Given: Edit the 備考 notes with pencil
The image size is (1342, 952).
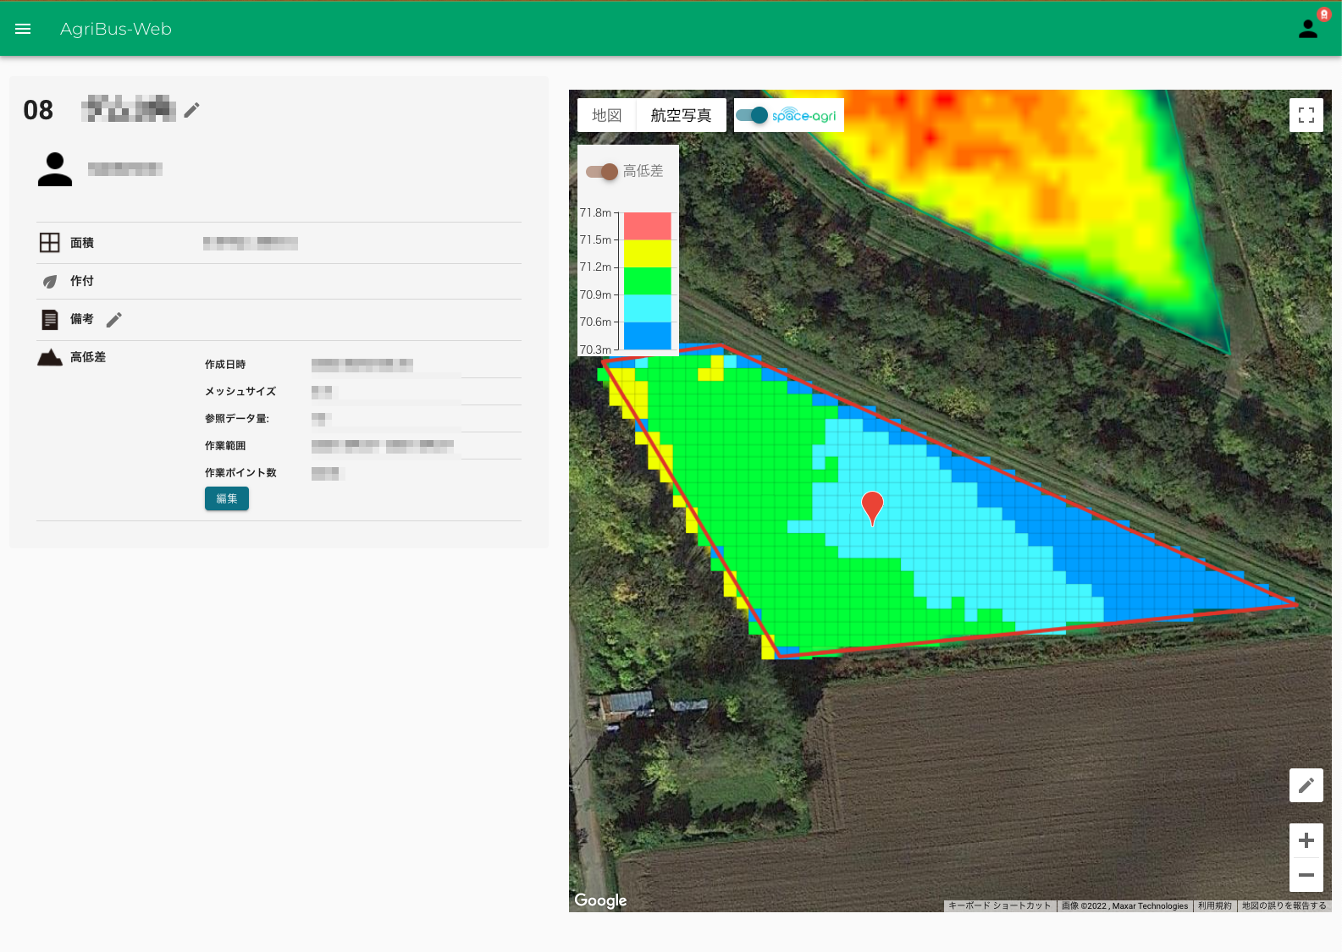Looking at the screenshot, I should (x=114, y=319).
